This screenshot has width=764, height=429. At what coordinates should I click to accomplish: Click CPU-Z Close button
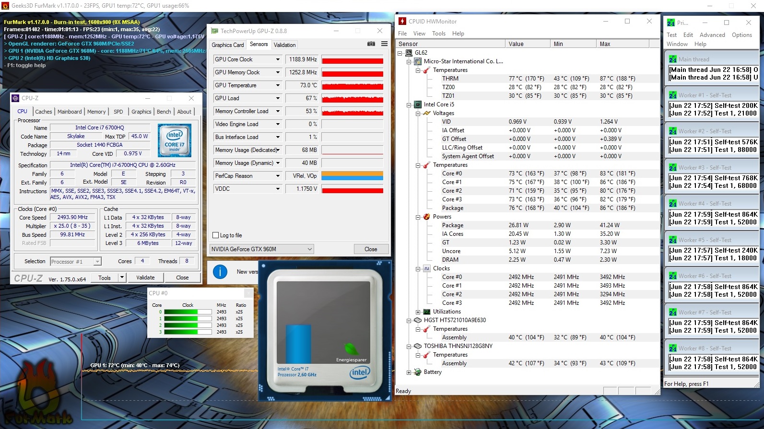[182, 278]
